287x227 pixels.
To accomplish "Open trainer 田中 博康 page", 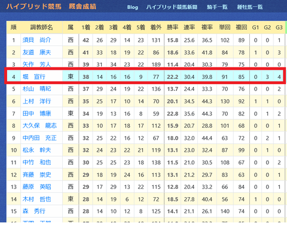I will coord(36,113).
